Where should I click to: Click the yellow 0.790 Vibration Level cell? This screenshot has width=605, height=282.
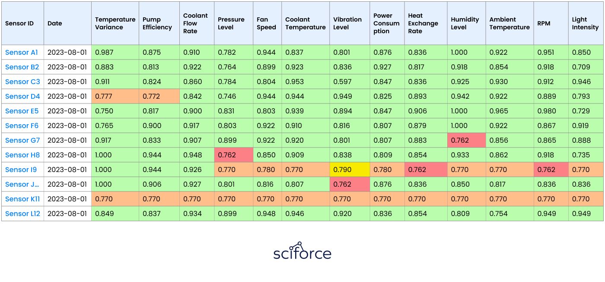point(350,169)
